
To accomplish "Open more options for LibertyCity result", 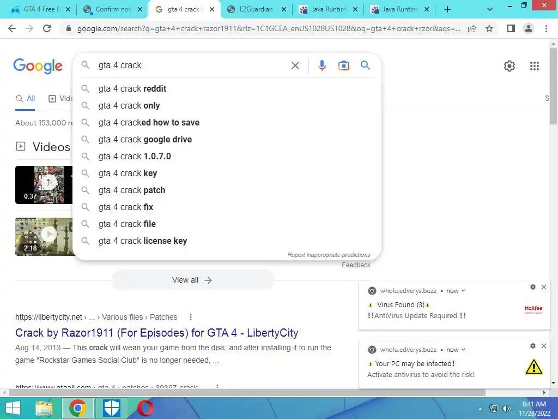I will (x=191, y=317).
